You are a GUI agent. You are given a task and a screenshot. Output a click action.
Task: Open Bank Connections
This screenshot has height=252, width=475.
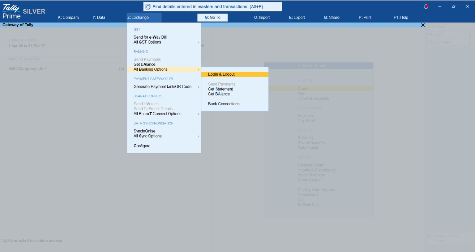coord(224,104)
